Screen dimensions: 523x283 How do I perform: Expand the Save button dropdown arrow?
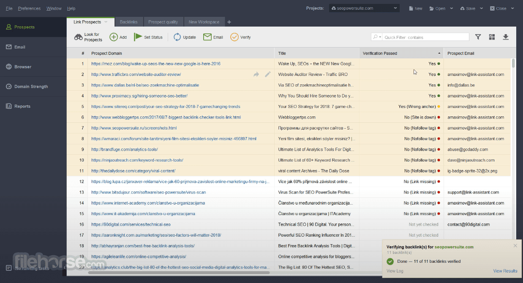(x=481, y=8)
